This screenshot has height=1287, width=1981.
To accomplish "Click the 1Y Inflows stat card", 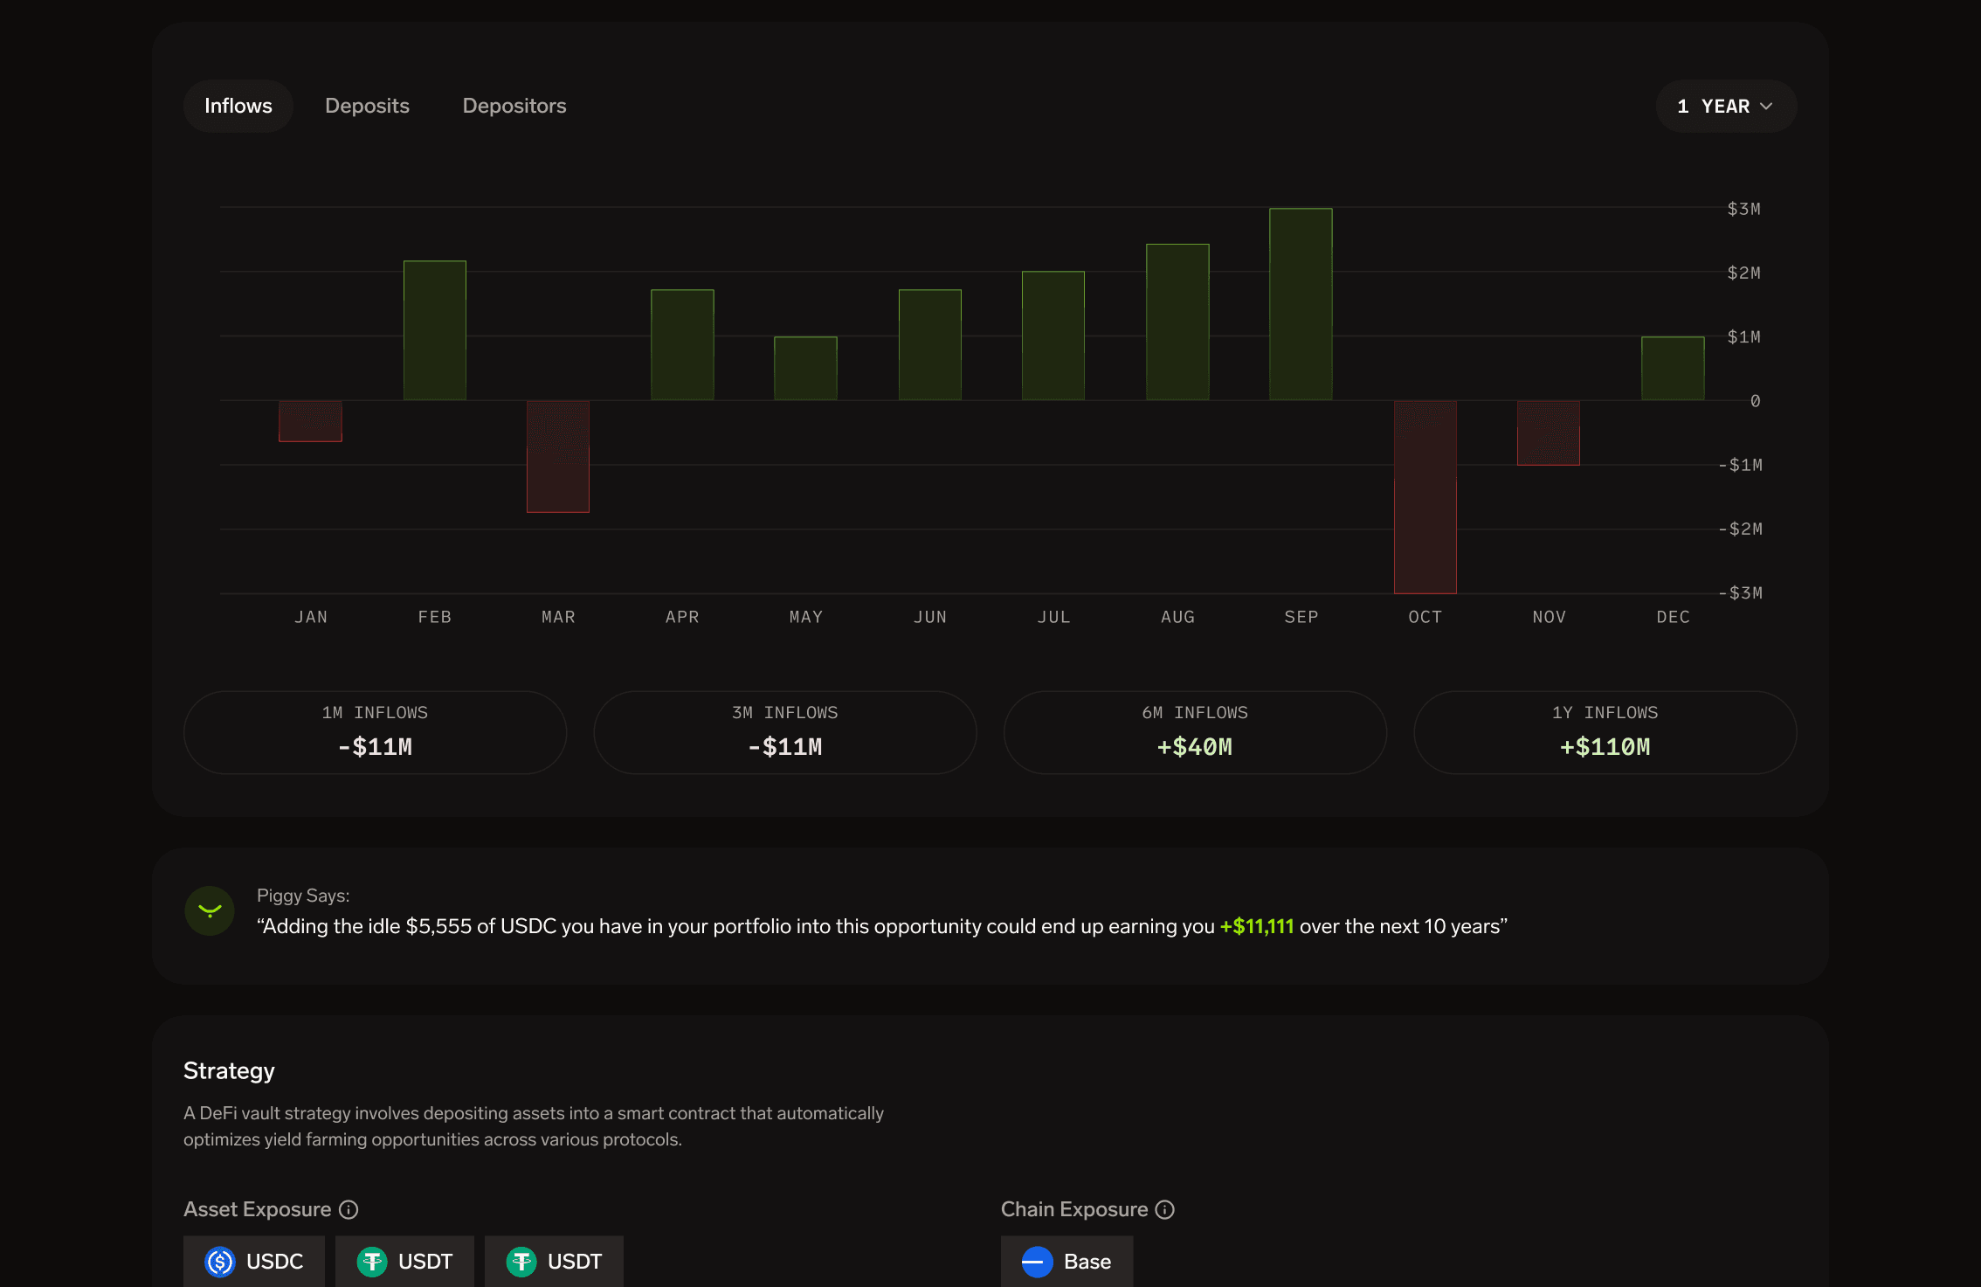I will click(x=1605, y=732).
